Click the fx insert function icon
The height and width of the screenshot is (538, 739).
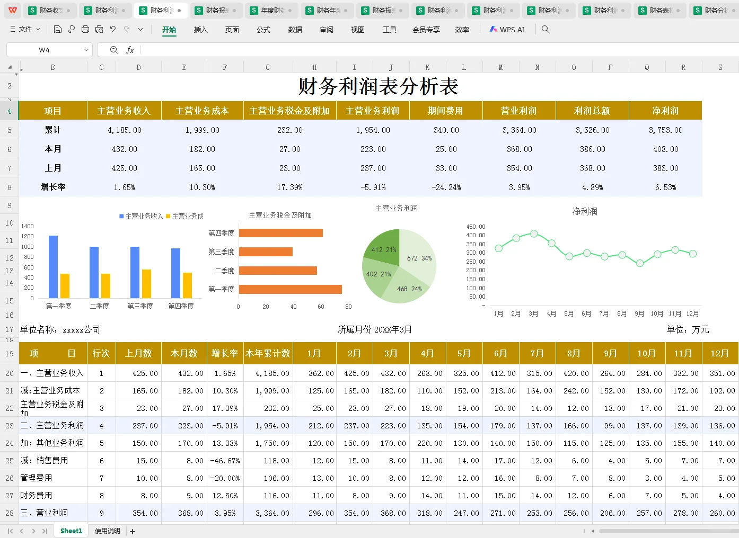pos(130,49)
